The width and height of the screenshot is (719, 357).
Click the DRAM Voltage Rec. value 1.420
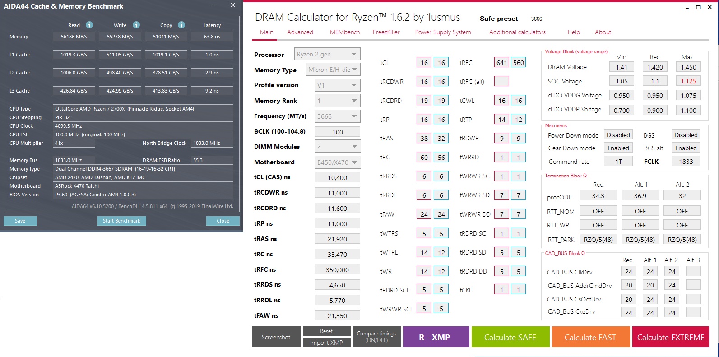(x=655, y=67)
